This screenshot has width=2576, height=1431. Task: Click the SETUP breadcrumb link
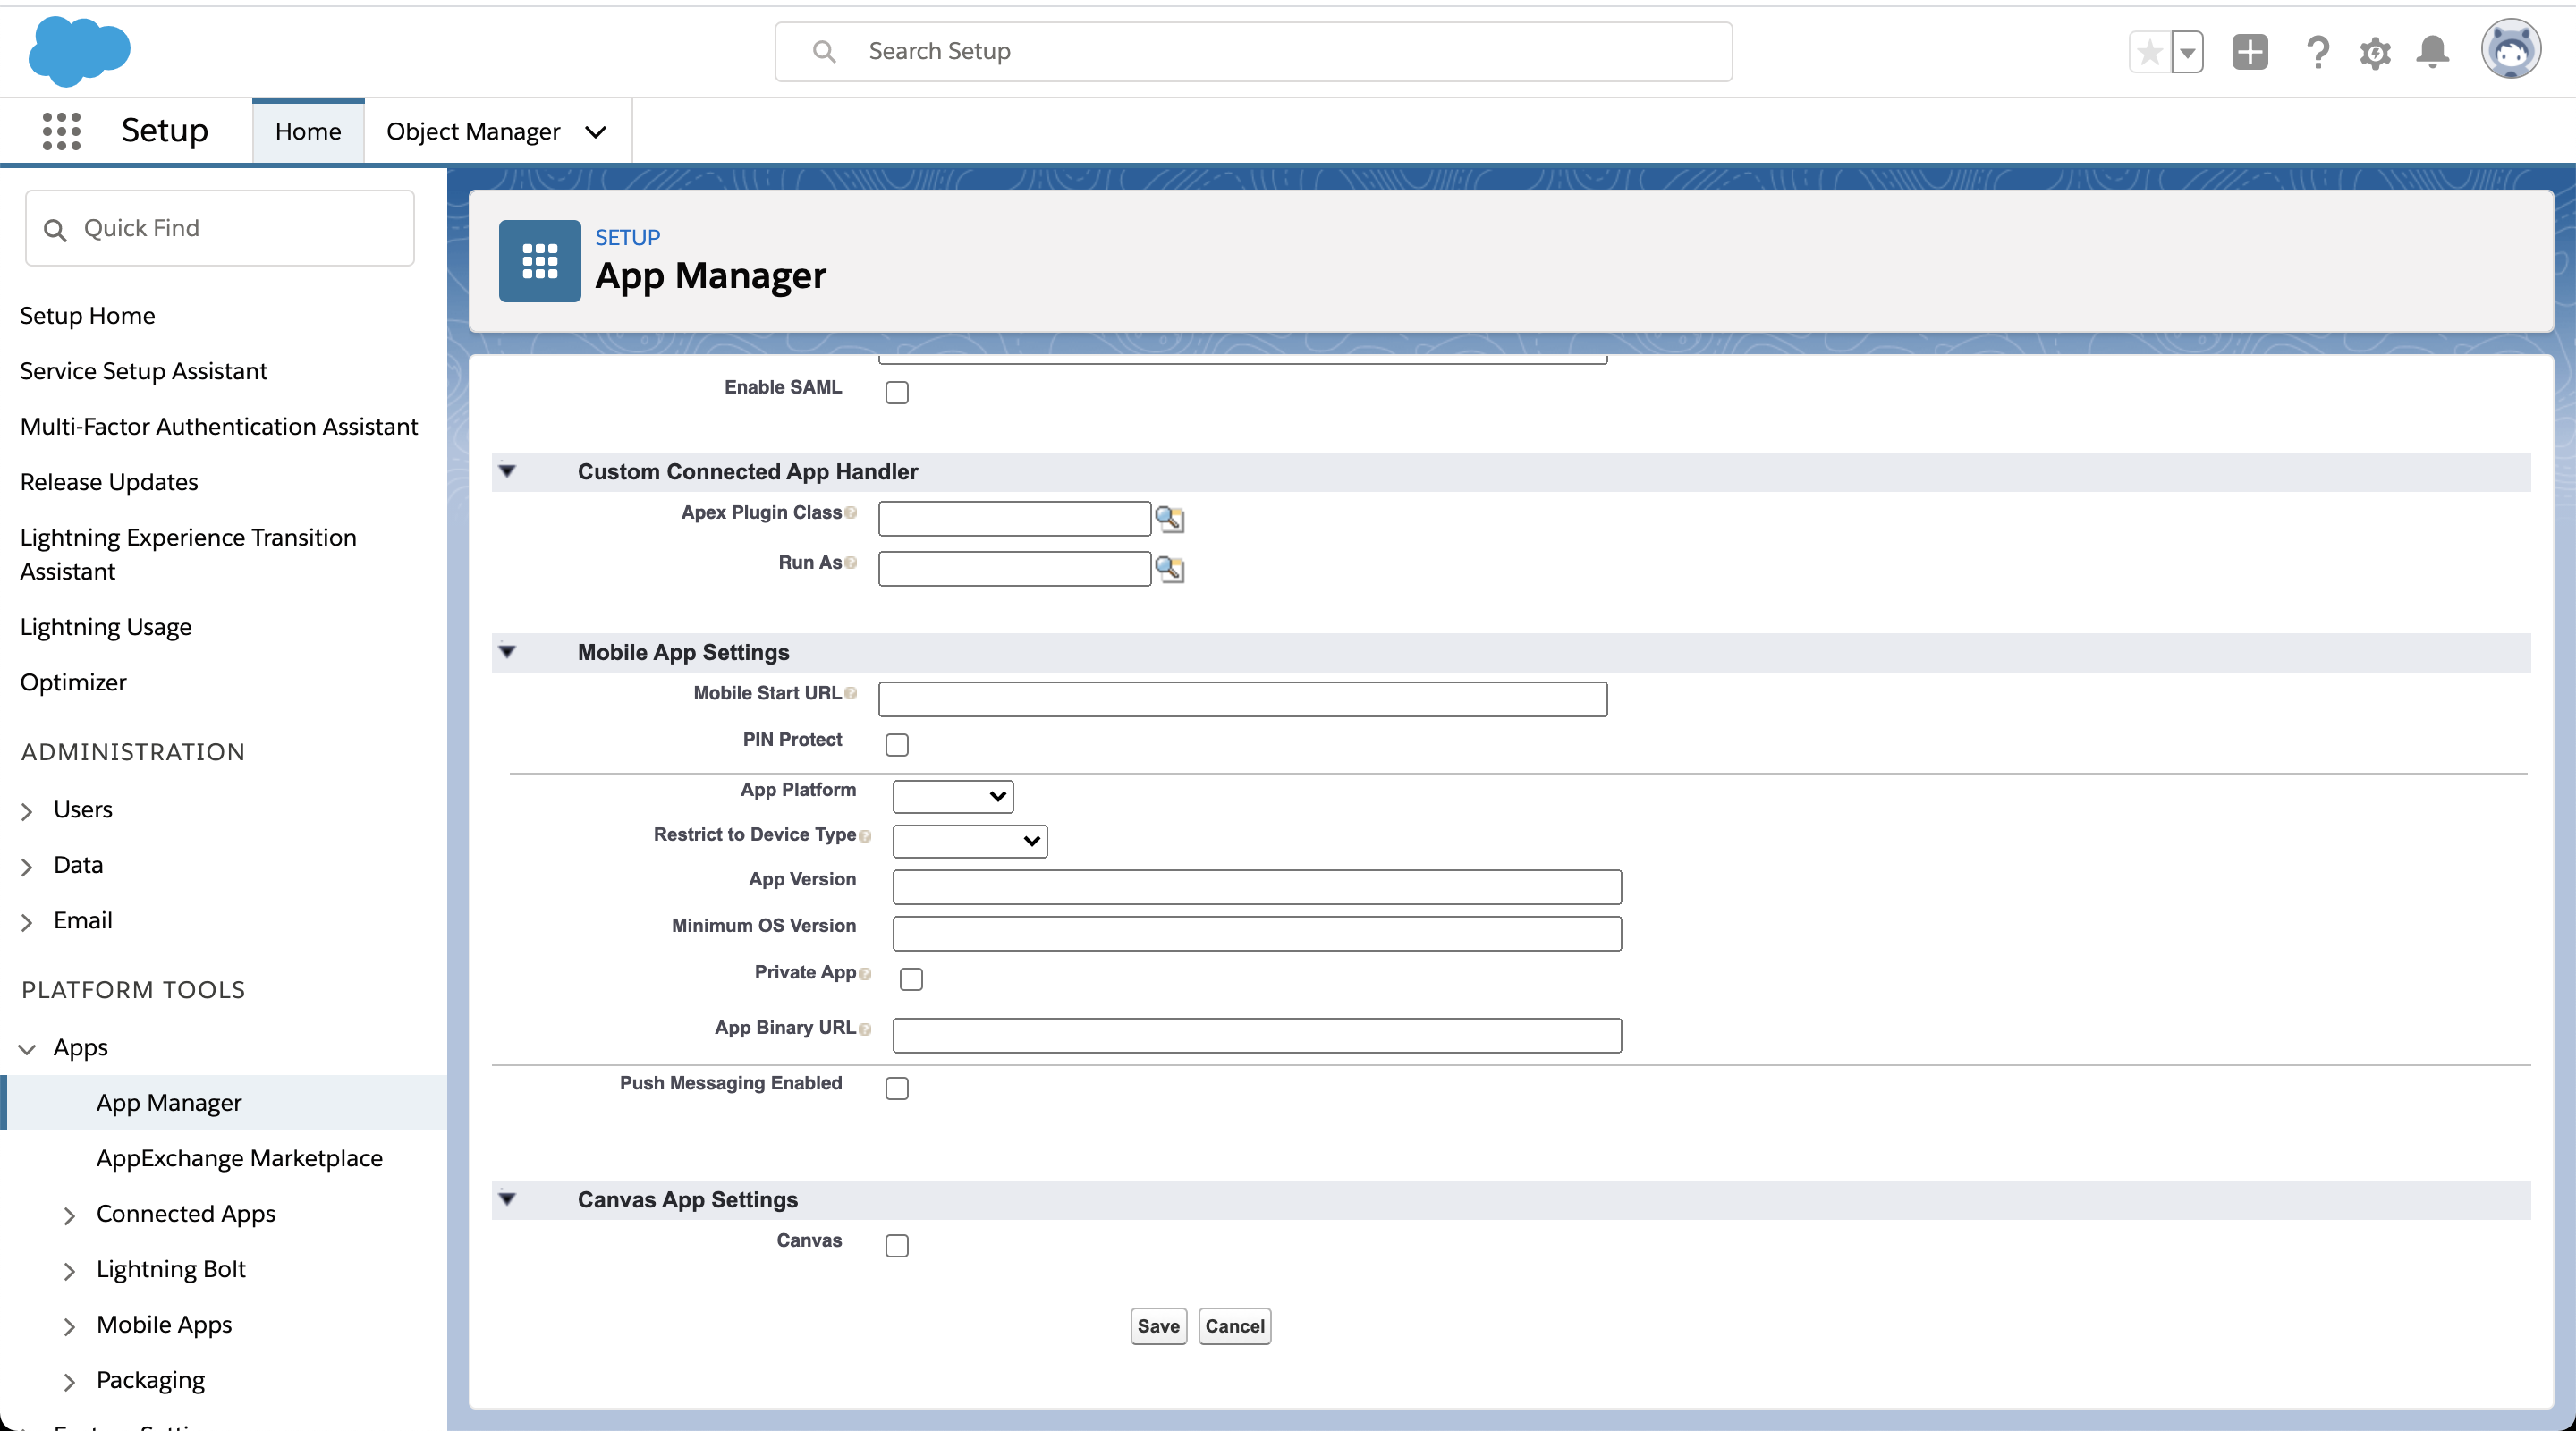(627, 237)
